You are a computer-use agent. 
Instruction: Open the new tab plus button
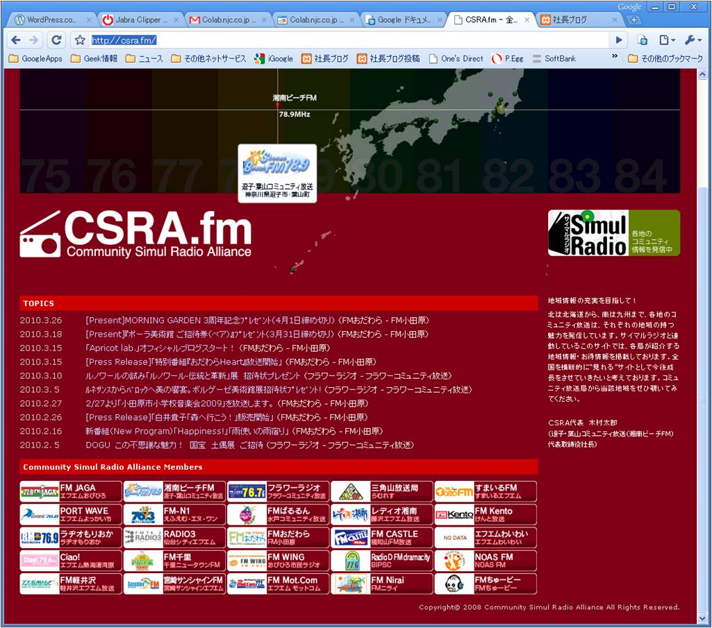(x=634, y=20)
